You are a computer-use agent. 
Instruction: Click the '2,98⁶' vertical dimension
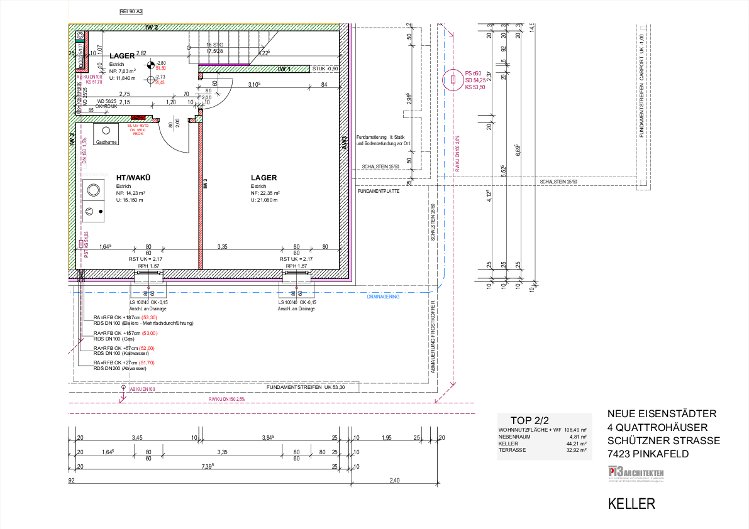pos(409,99)
